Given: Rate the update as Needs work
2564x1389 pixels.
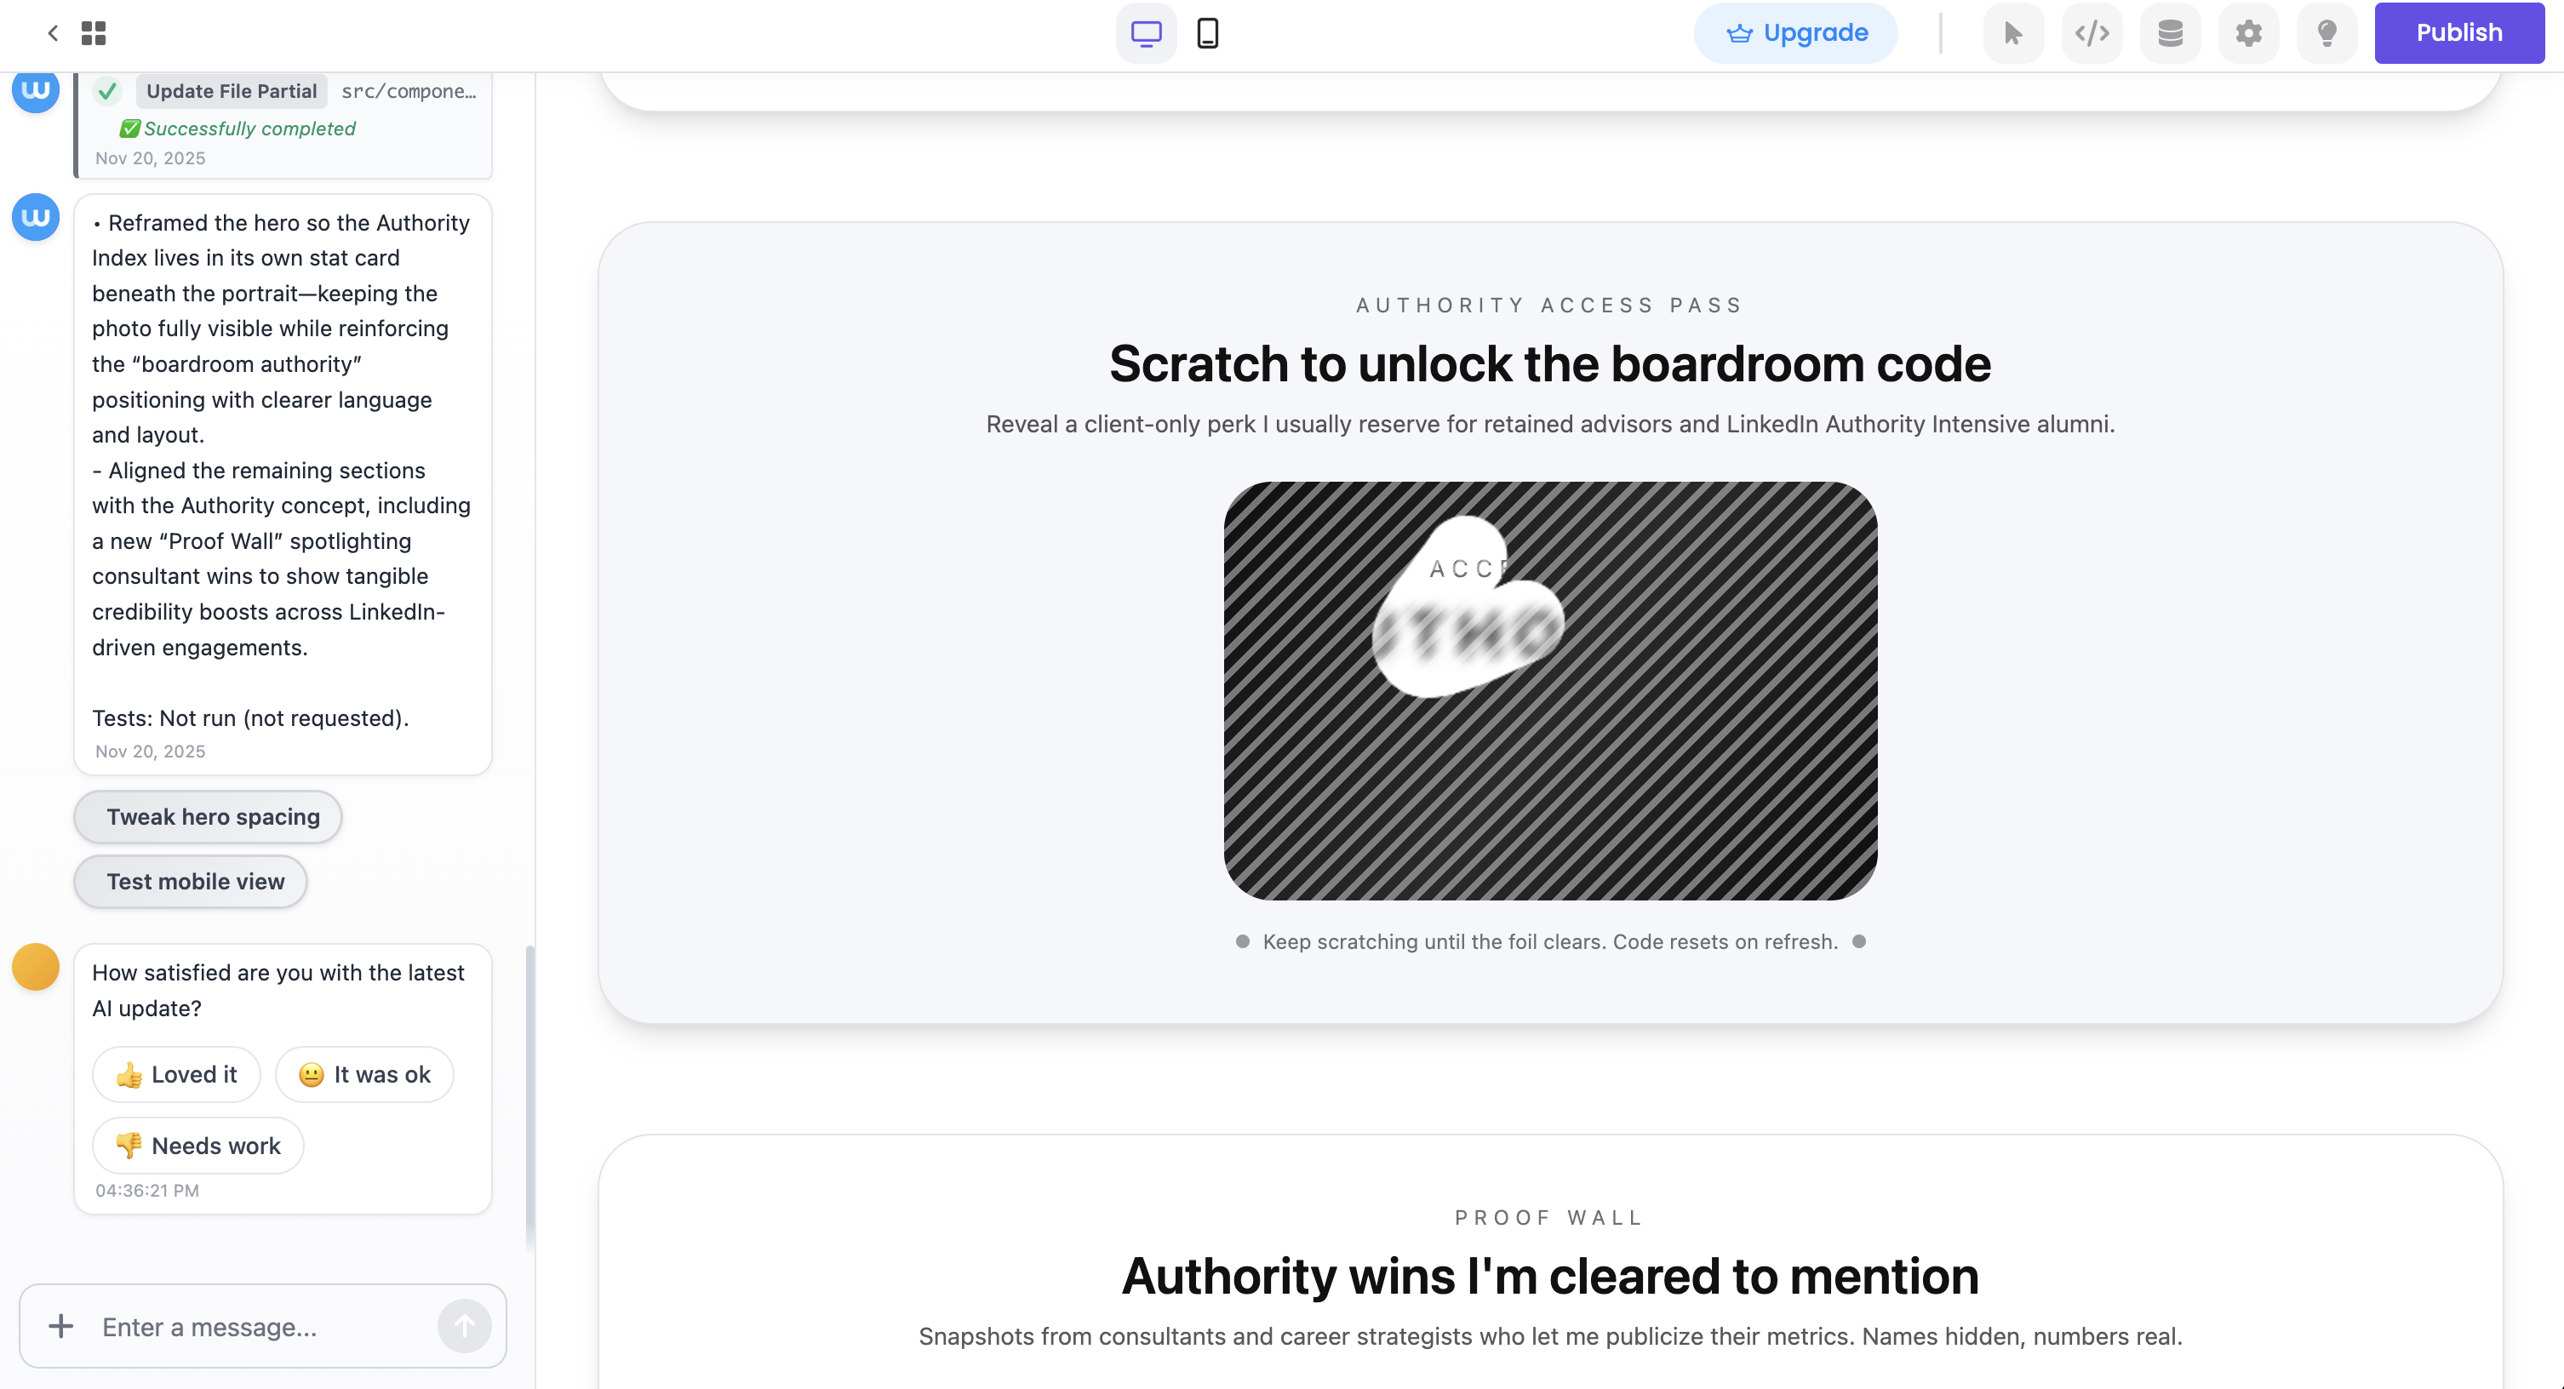Looking at the screenshot, I should click(198, 1146).
